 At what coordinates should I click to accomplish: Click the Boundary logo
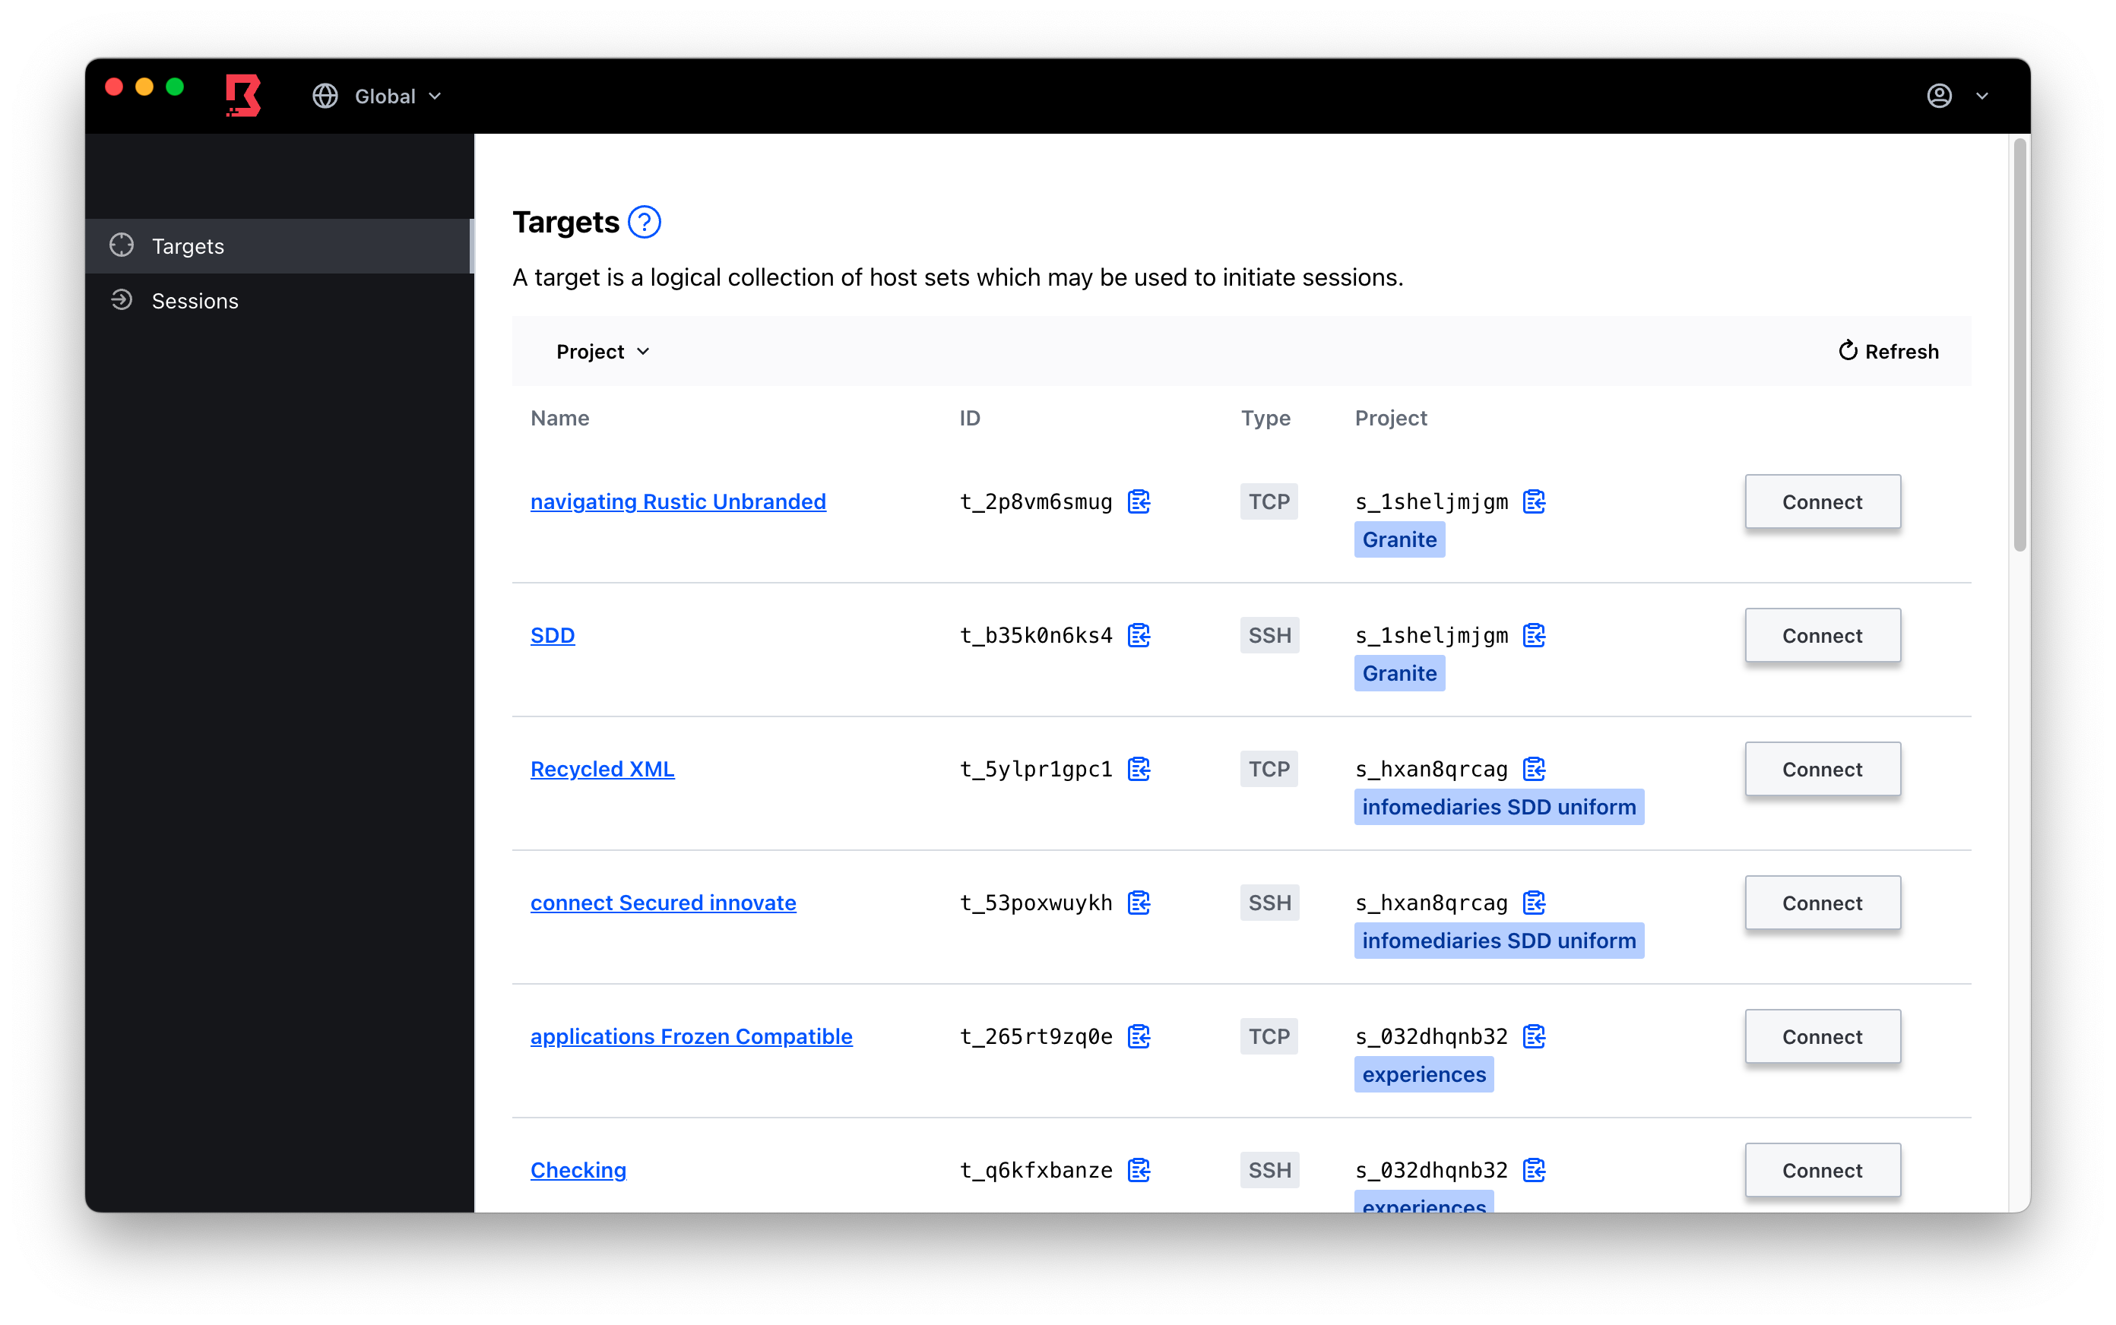point(242,96)
